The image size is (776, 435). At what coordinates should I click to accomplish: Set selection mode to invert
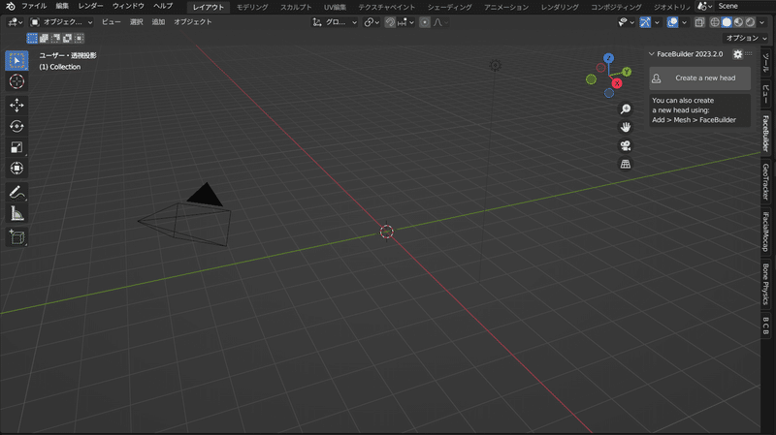67,38
